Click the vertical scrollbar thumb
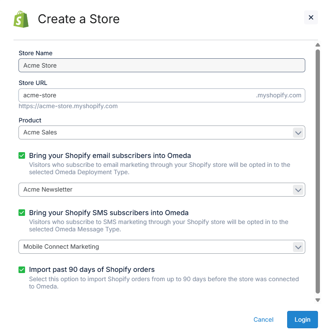Screen dimensions: 328x336 pos(318,171)
